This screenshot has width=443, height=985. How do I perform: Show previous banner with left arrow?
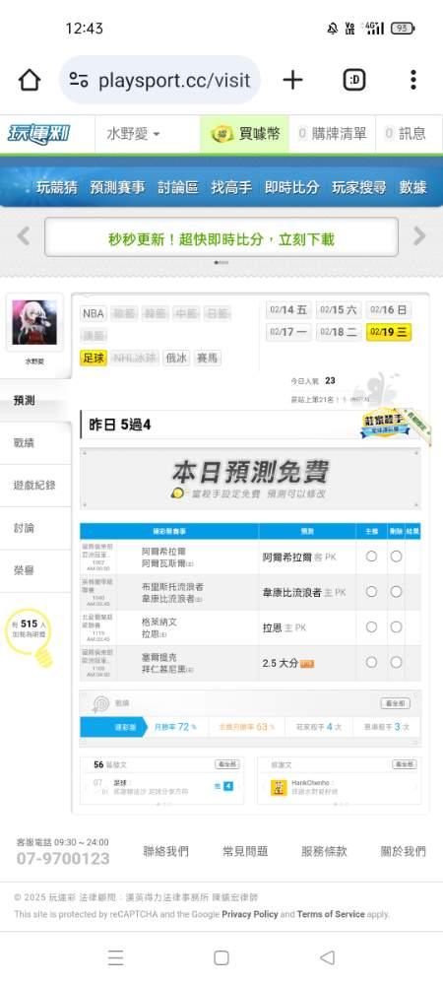[24, 236]
